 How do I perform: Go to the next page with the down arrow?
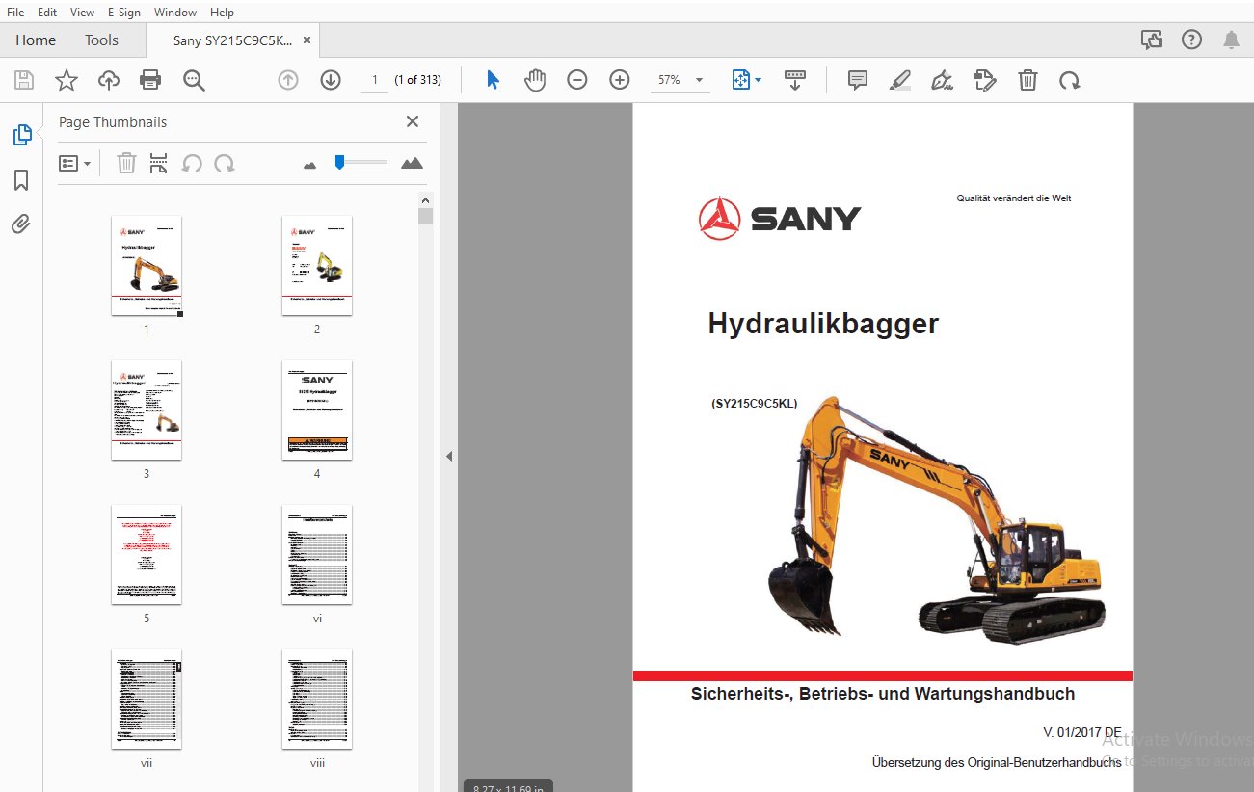331,80
